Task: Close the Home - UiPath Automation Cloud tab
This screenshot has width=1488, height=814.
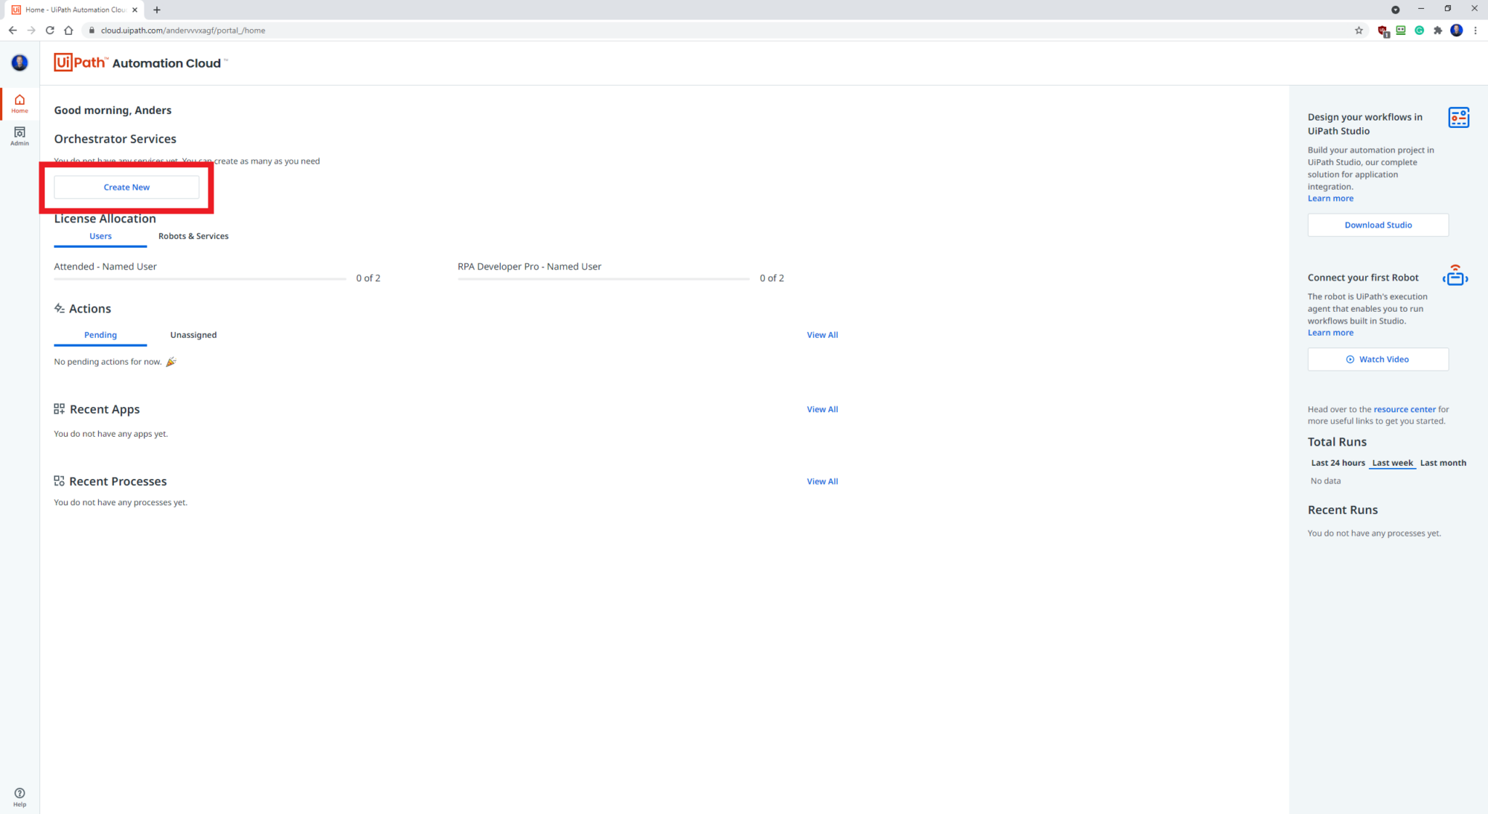Action: [x=135, y=10]
